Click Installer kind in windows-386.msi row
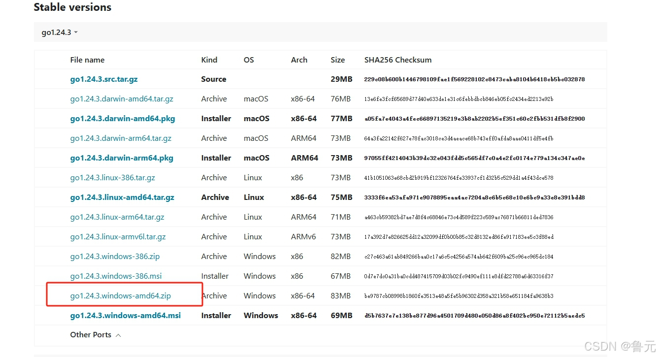This screenshot has width=658, height=357. 215,276
